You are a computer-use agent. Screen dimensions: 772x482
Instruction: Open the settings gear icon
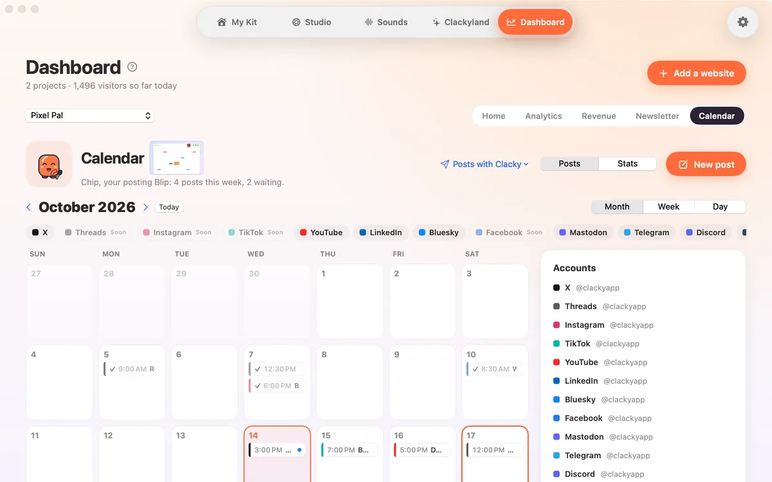(x=742, y=22)
